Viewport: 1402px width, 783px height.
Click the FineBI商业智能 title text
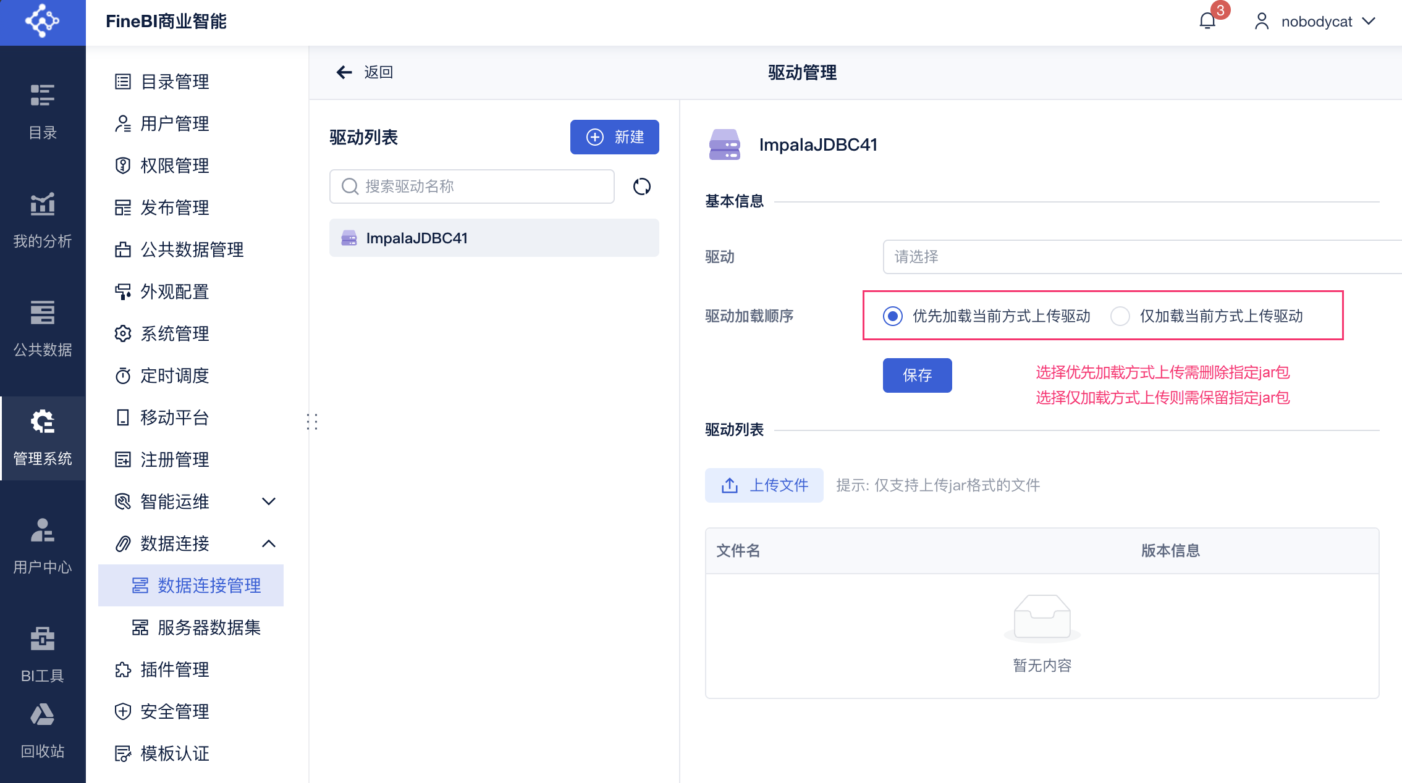tap(166, 22)
